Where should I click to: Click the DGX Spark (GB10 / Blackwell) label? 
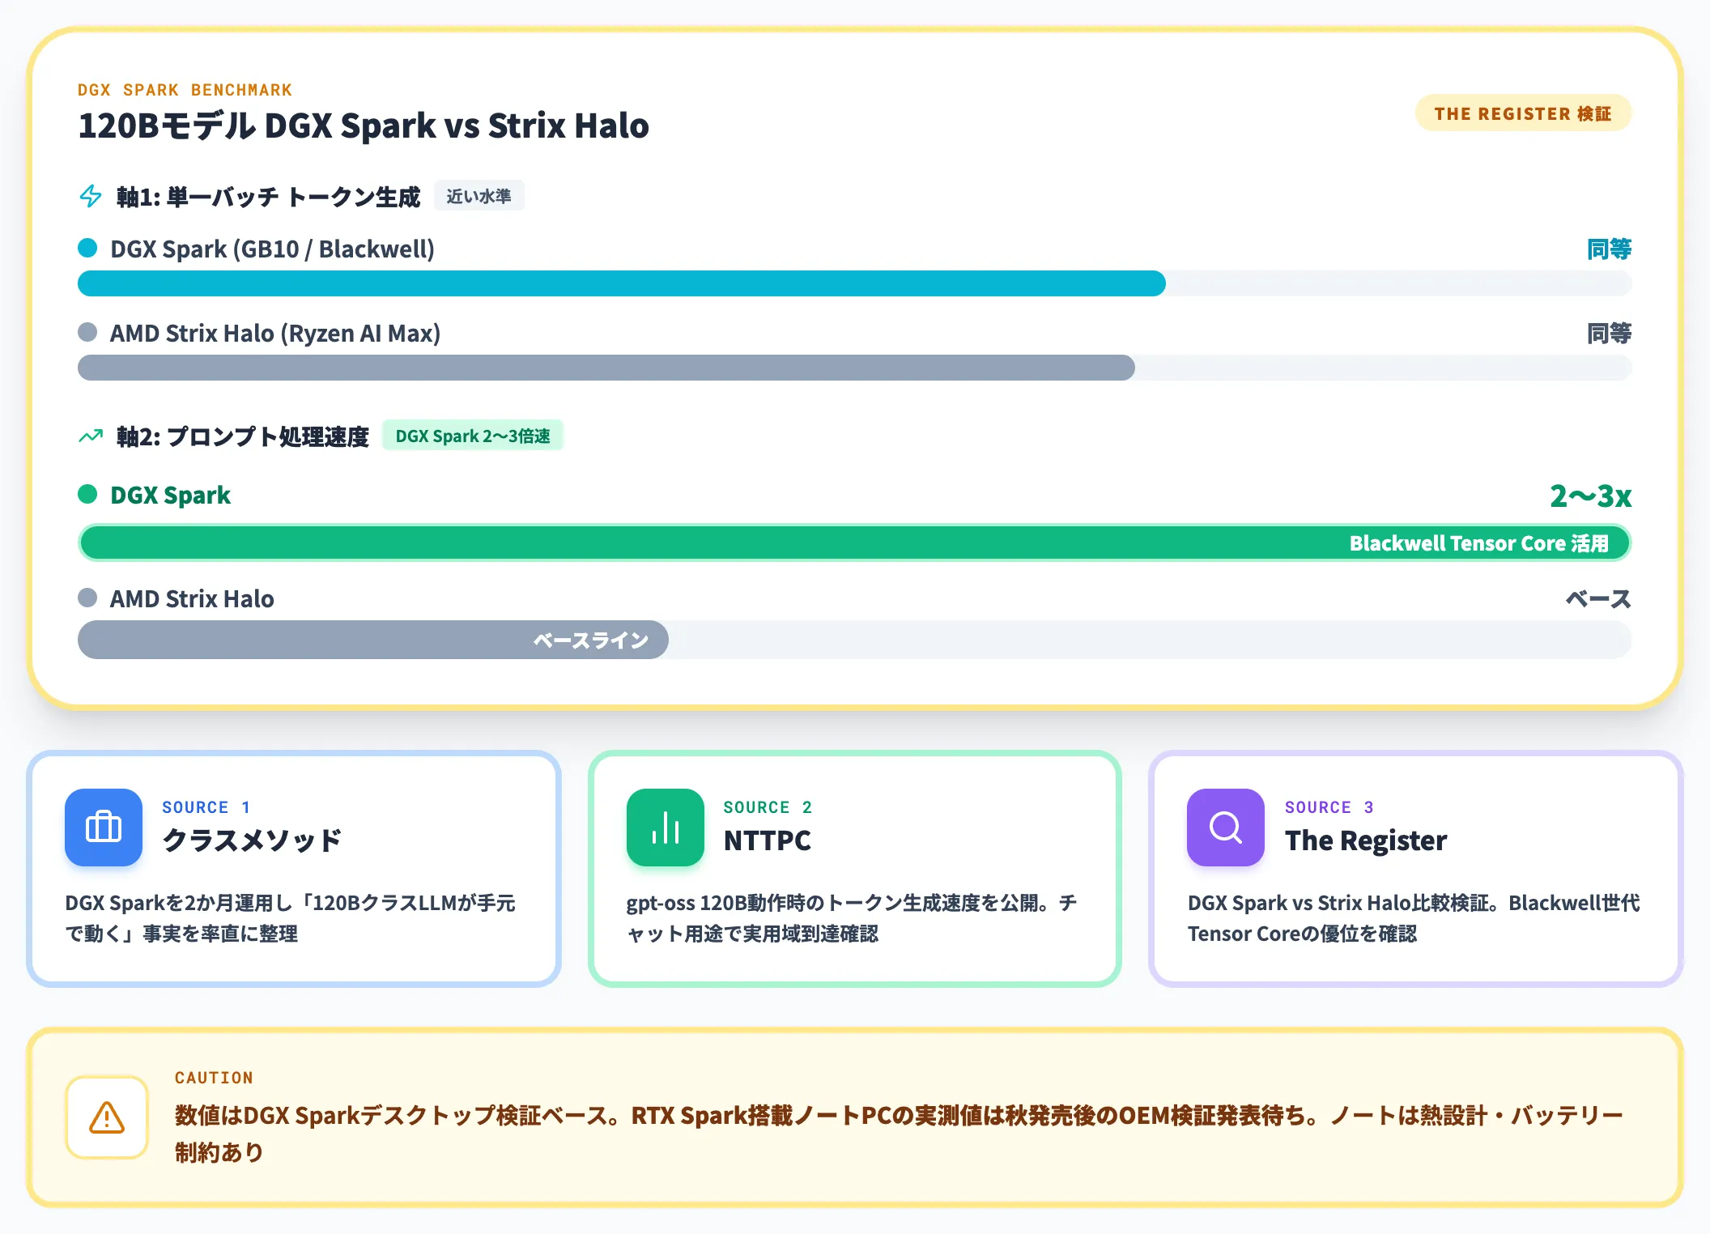(x=272, y=249)
